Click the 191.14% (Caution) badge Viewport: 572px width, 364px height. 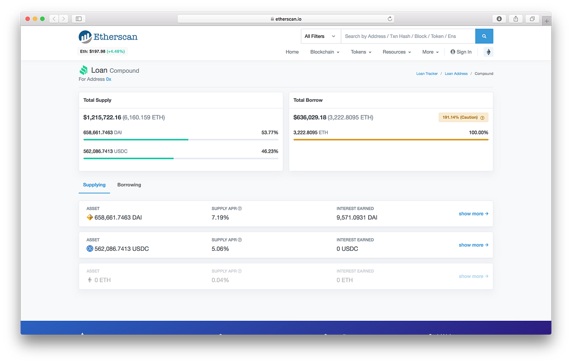point(463,117)
